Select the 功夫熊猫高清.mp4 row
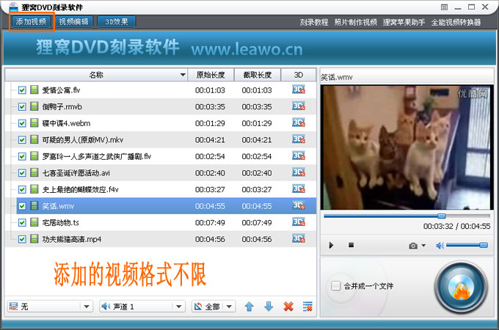Viewport: 499px width, 330px height. pos(161,239)
